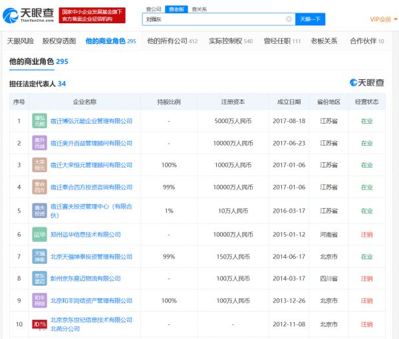Viewport: 399px width, 339px height.
Task: Open 郑州运华信息技术有限公司 company link
Action: pyautogui.click(x=86, y=235)
